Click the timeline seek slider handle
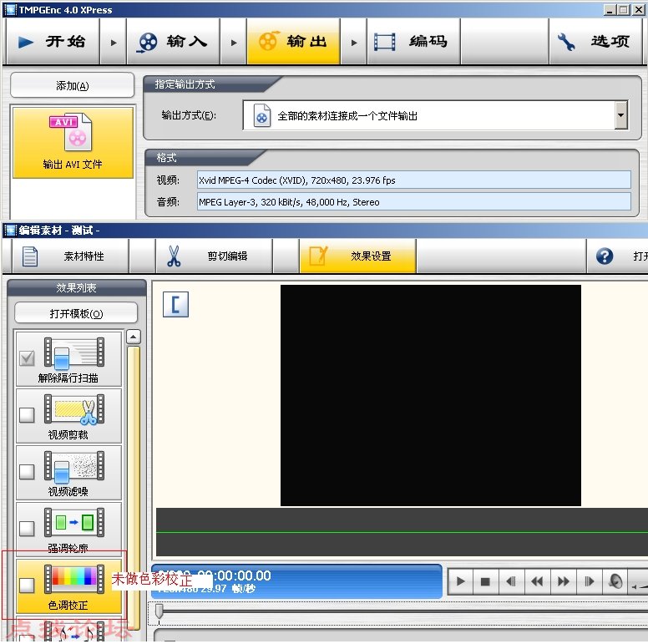Image resolution: width=648 pixels, height=644 pixels. tap(159, 612)
